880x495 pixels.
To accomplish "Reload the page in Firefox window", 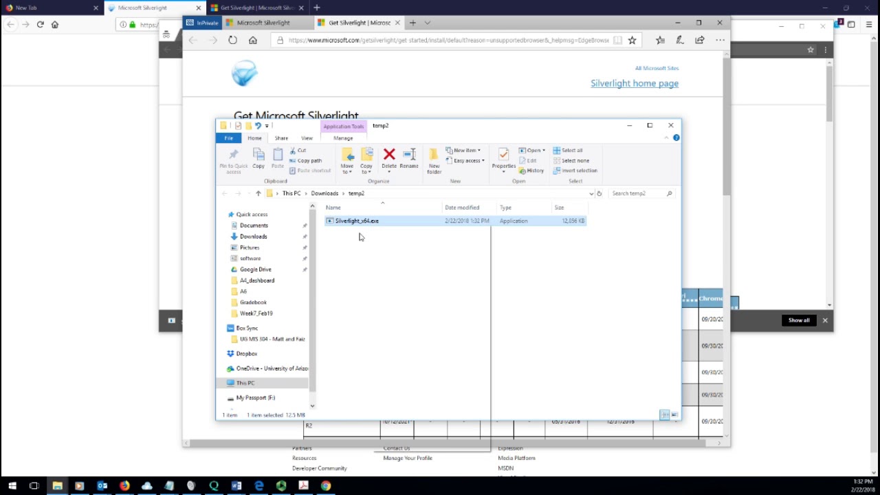I will click(41, 25).
